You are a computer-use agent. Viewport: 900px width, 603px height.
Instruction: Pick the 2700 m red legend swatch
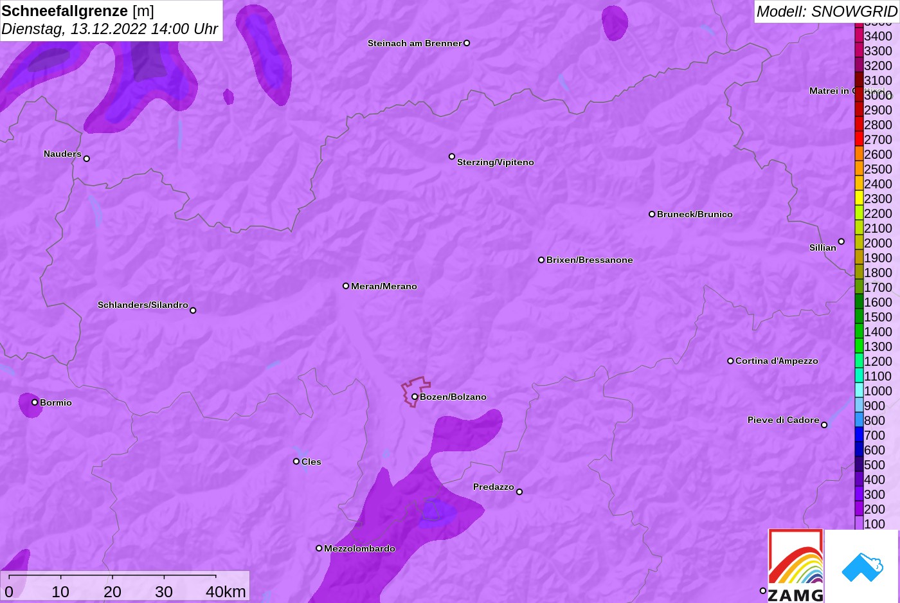pos(859,139)
